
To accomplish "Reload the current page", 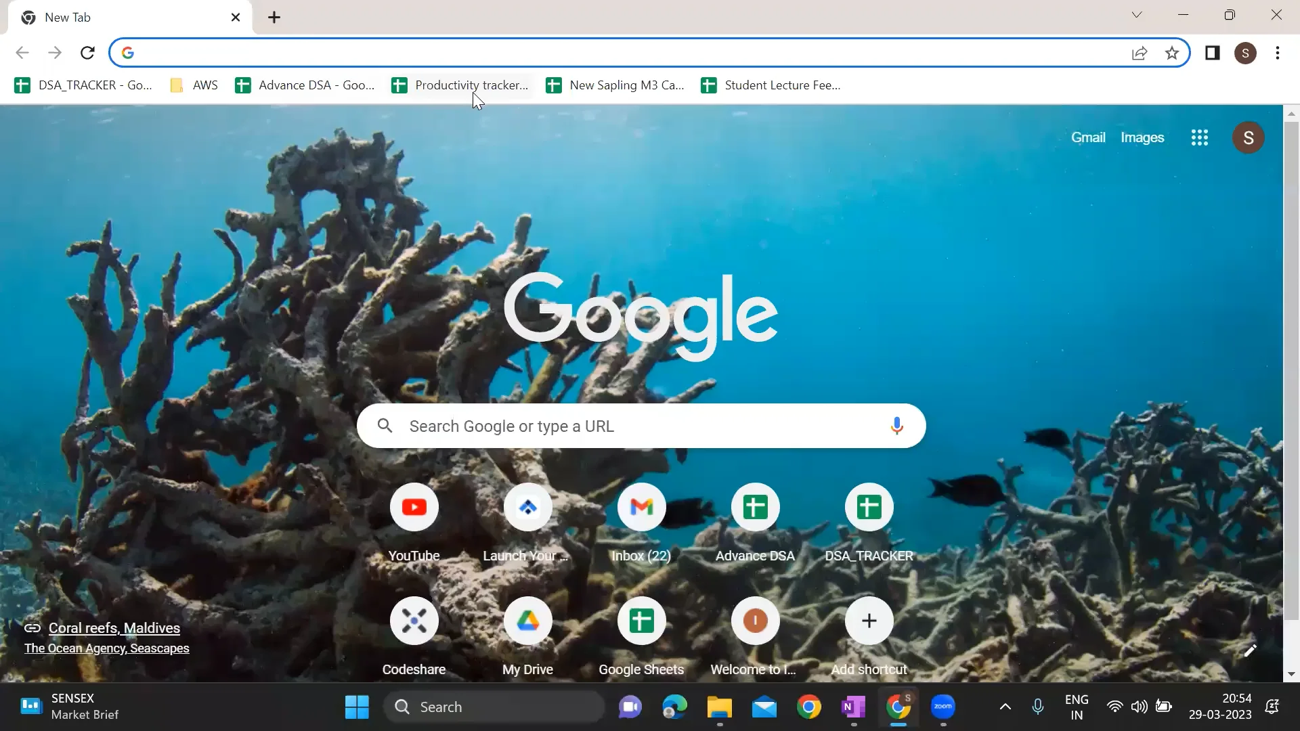I will coord(87,53).
